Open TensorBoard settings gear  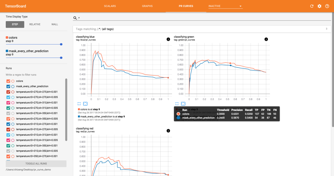[319, 6]
